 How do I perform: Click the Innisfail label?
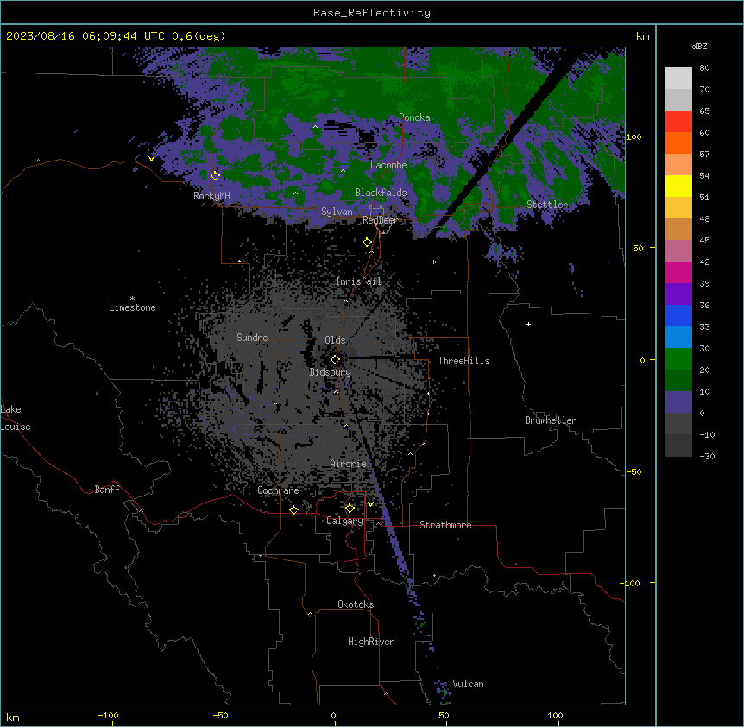click(x=358, y=281)
